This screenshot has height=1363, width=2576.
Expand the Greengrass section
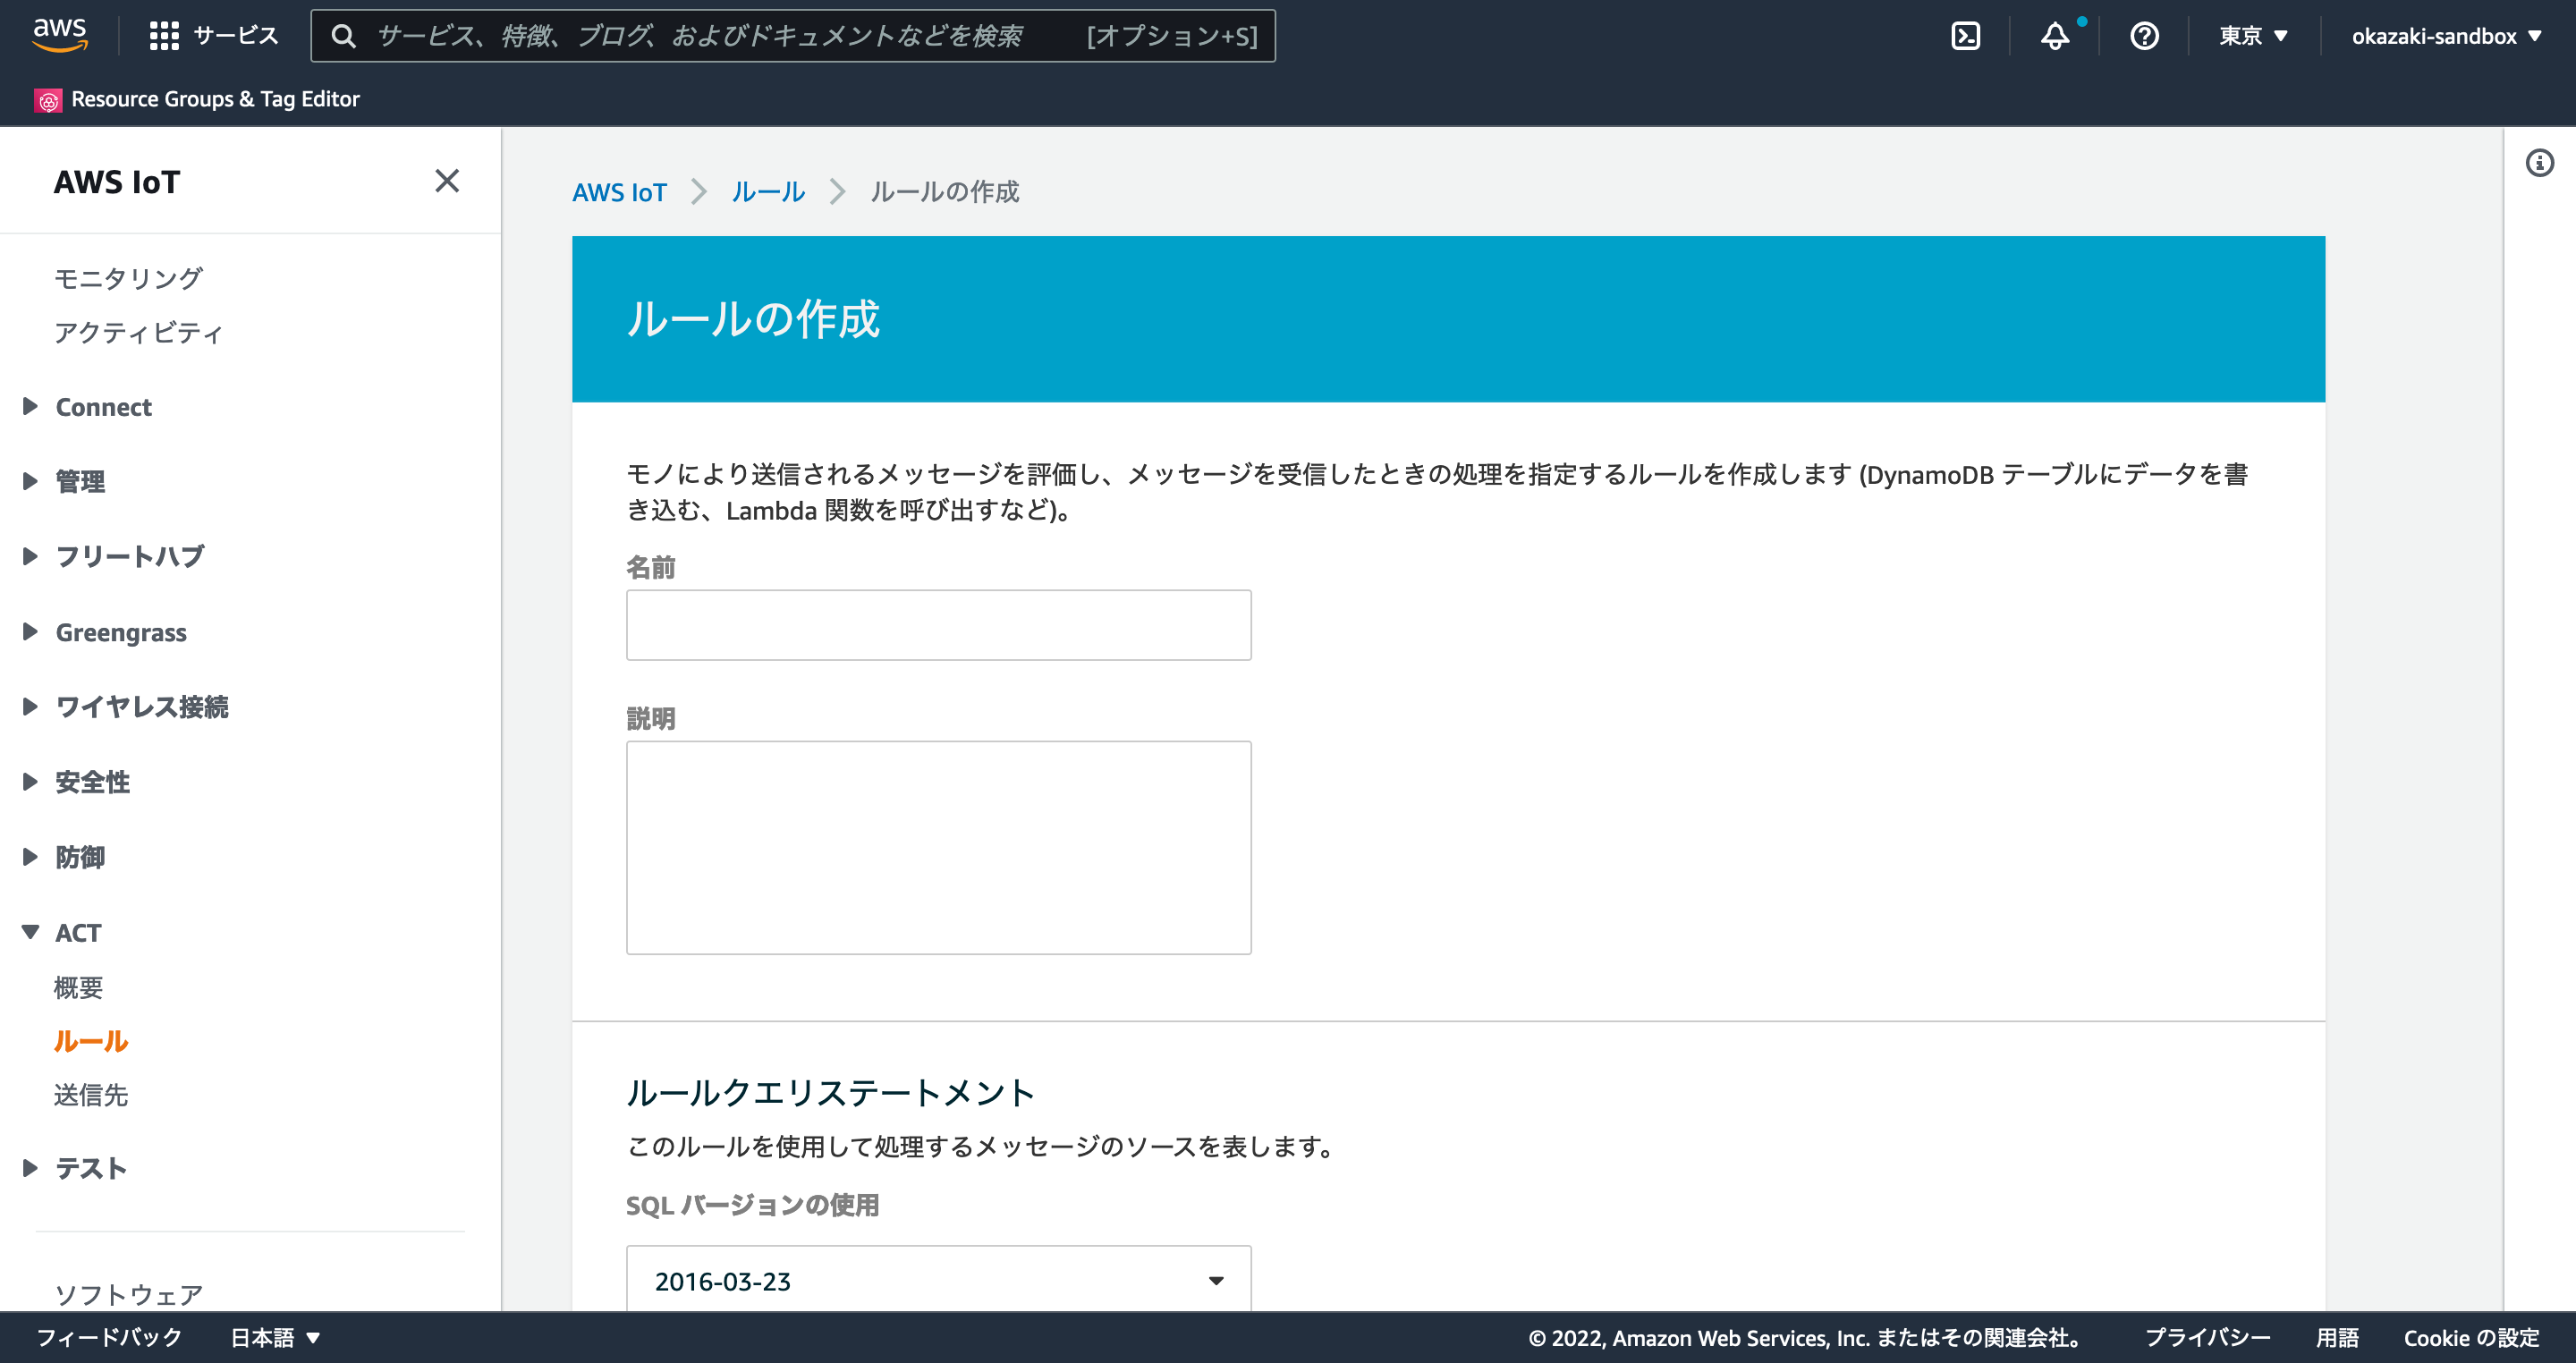[120, 632]
